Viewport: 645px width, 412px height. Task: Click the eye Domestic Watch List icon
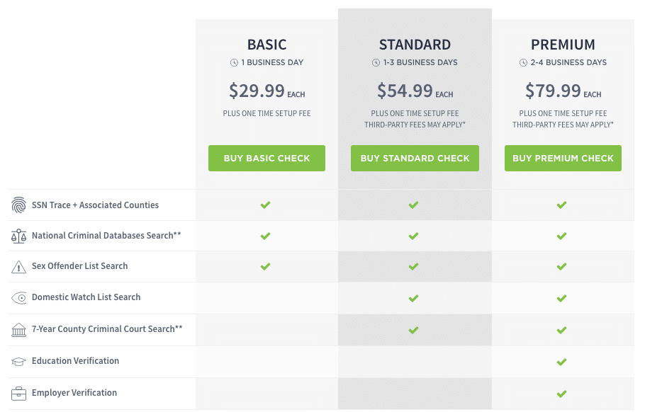19,298
